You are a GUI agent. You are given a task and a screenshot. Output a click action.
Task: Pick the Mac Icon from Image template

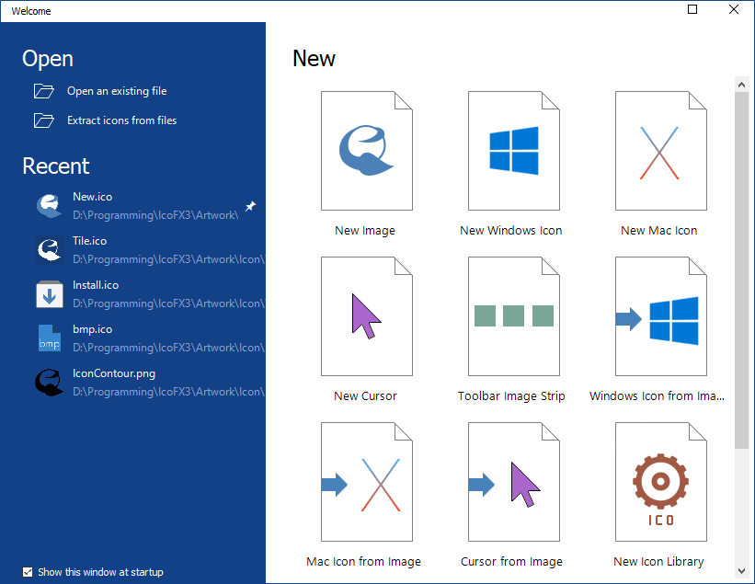(x=366, y=483)
